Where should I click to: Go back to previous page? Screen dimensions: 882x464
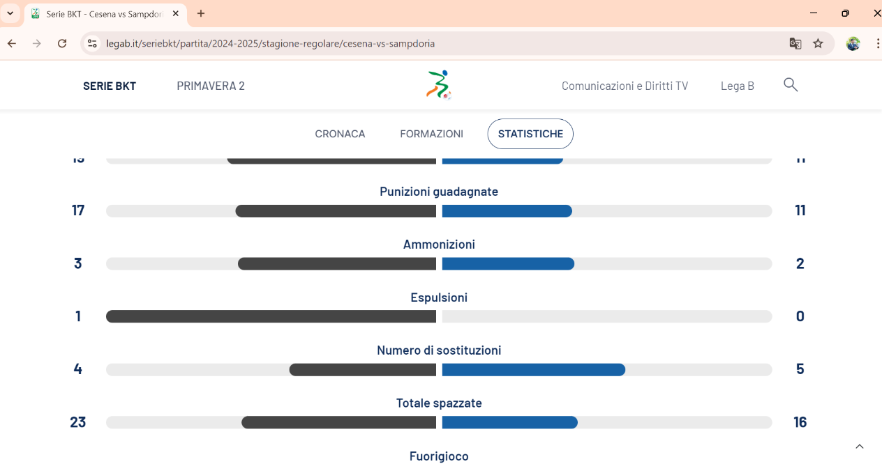pos(12,43)
